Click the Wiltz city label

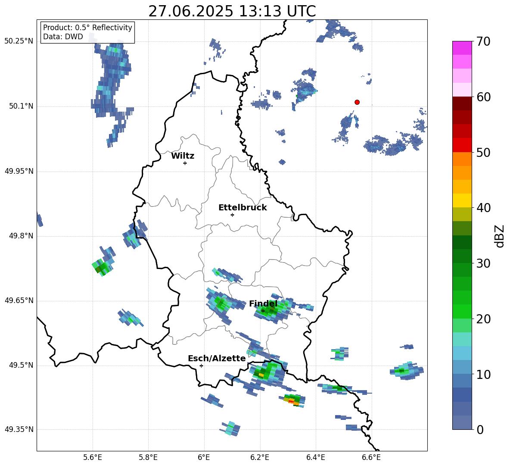point(183,156)
